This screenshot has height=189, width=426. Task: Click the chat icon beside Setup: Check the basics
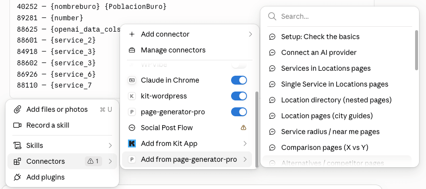(x=272, y=37)
